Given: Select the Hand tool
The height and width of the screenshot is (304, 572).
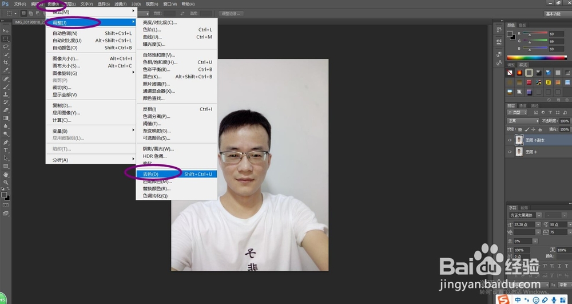Looking at the screenshot, I should 6,175.
